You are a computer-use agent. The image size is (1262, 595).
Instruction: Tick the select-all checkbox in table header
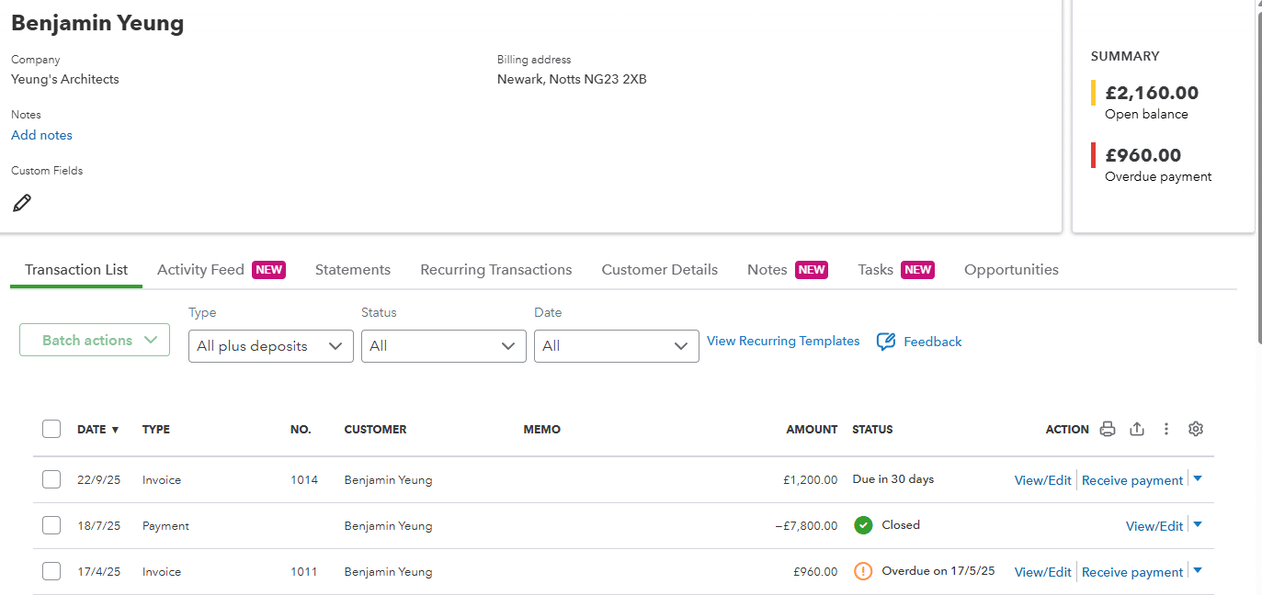click(51, 429)
